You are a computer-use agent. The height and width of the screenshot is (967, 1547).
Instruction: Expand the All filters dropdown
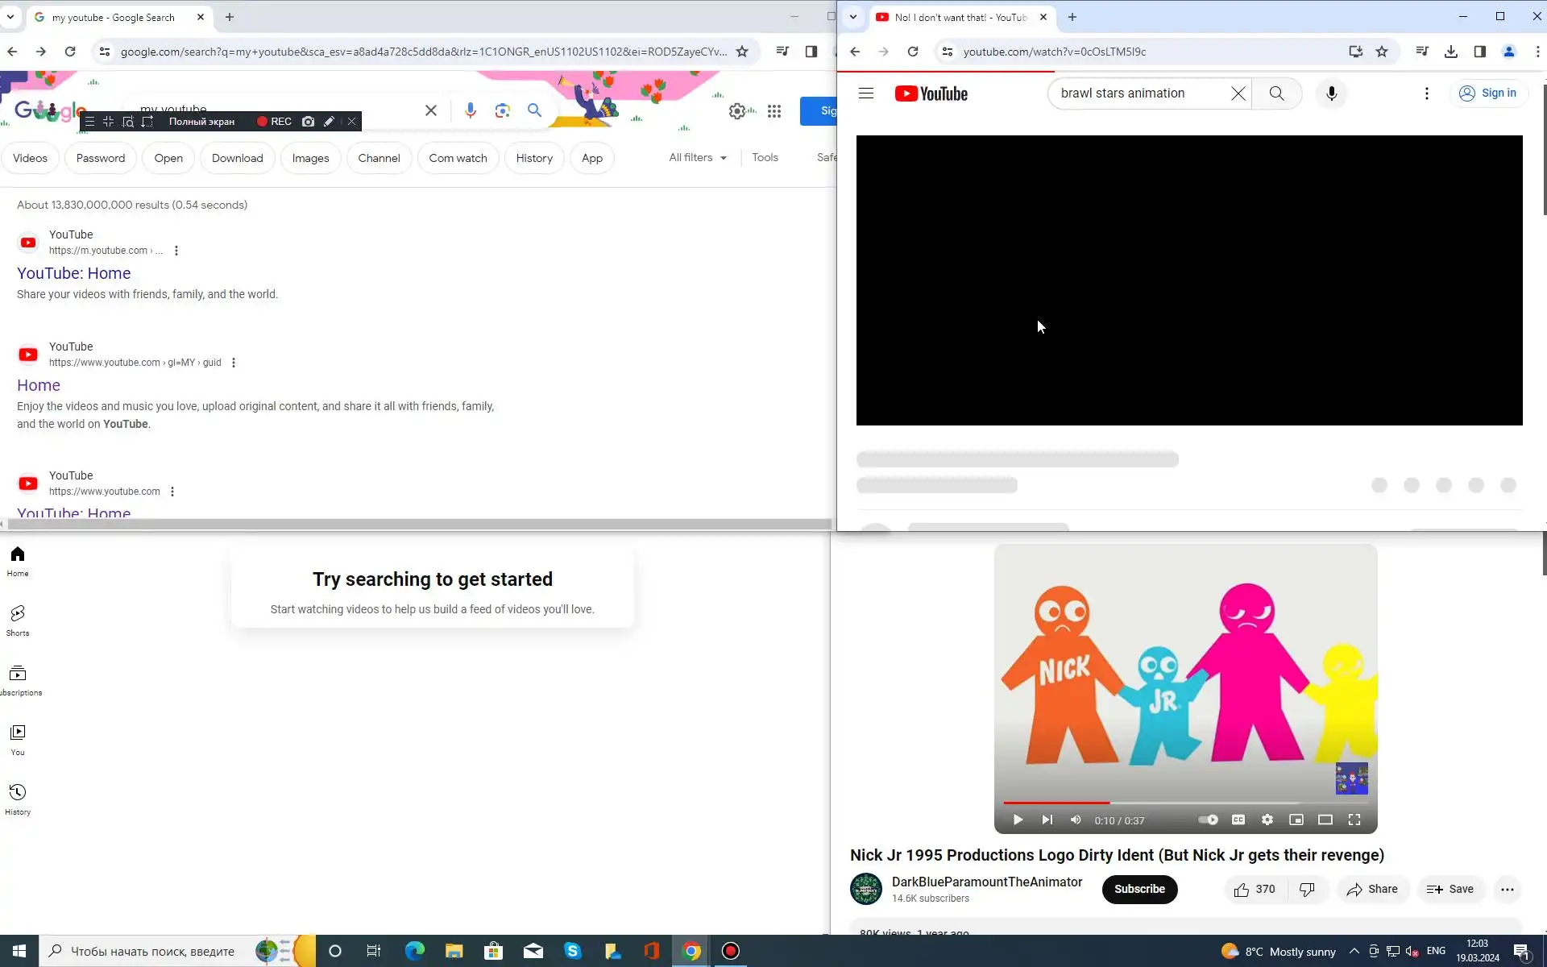pos(698,158)
